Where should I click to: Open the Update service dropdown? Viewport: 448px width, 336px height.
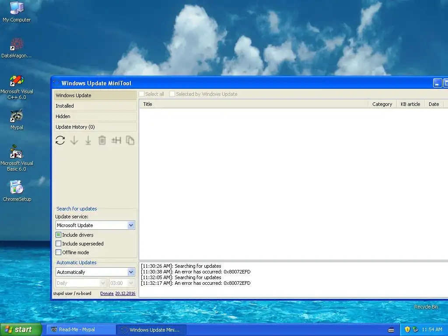(131, 225)
